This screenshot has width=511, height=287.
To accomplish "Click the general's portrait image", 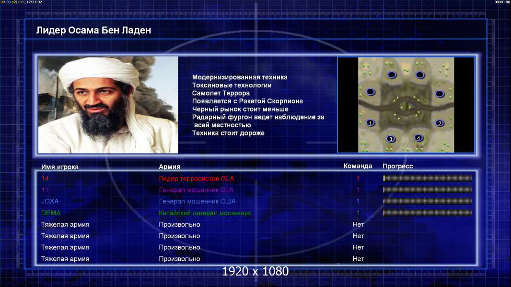I will (x=108, y=105).
